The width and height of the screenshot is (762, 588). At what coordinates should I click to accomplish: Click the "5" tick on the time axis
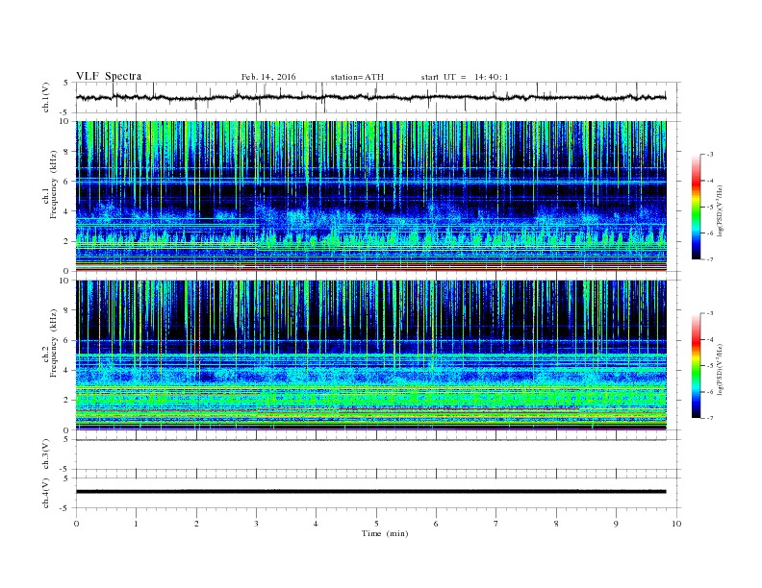[x=376, y=524]
